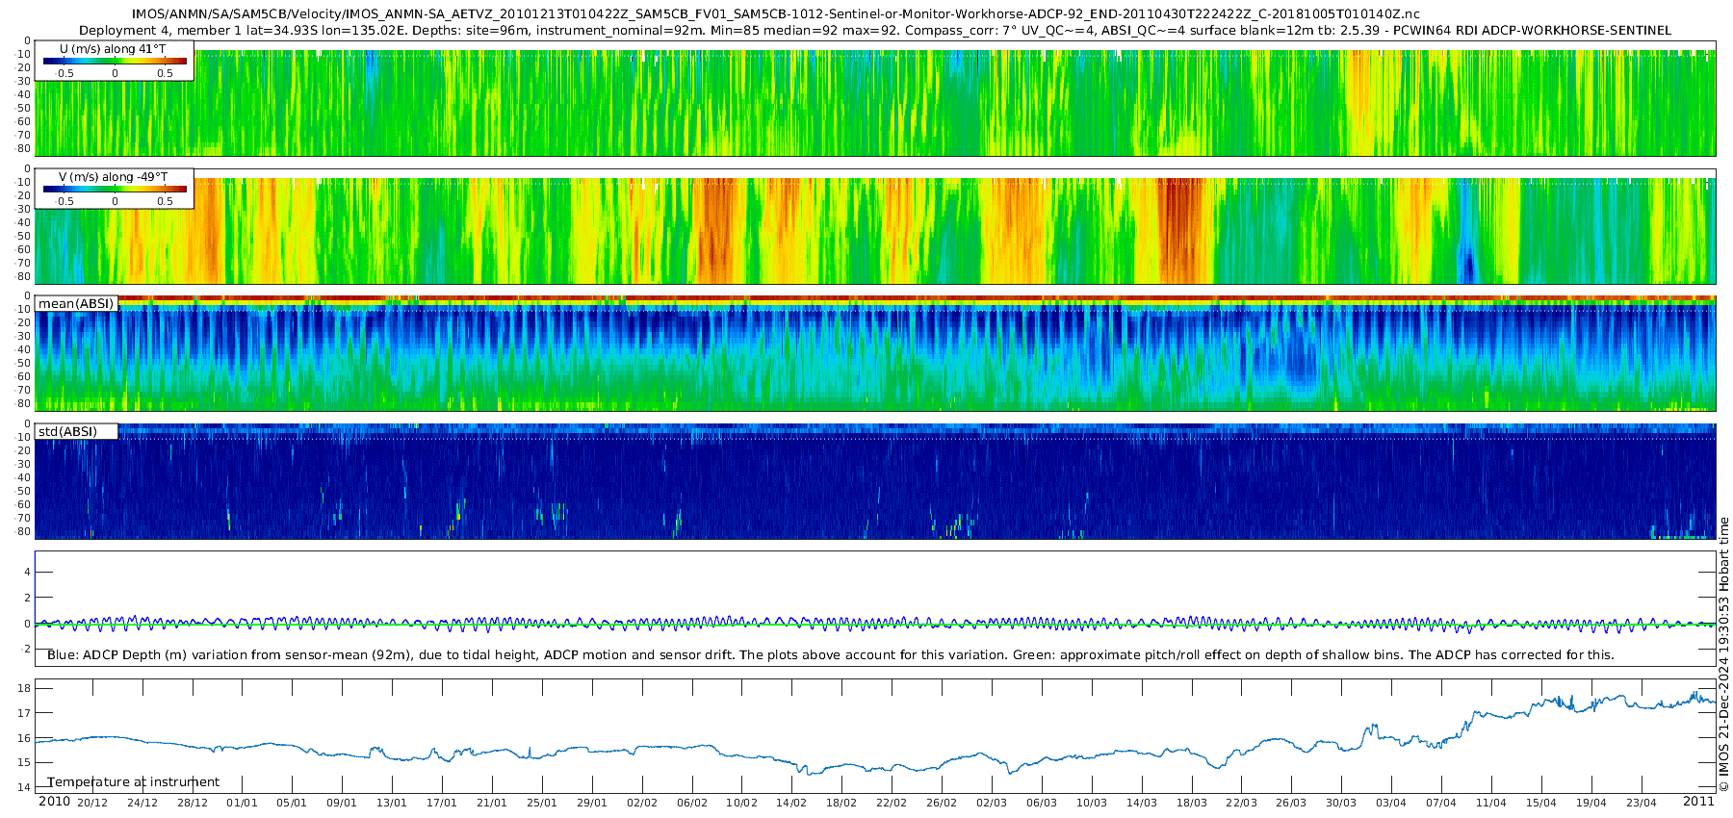Click the V velocity colorbar legend

click(x=115, y=190)
